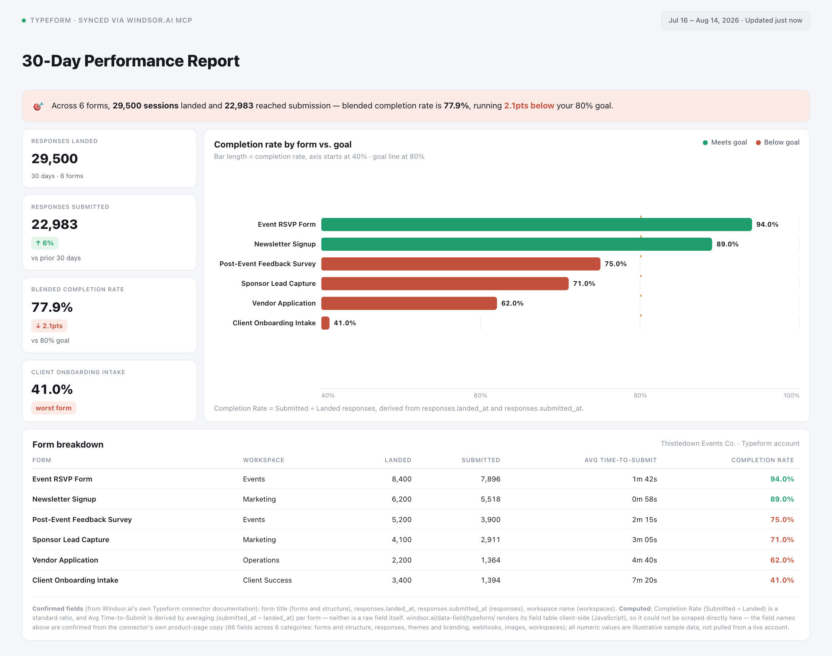Screen dimensions: 832x656
Task: Click the 2.1pts below text in banner
Action: [529, 106]
